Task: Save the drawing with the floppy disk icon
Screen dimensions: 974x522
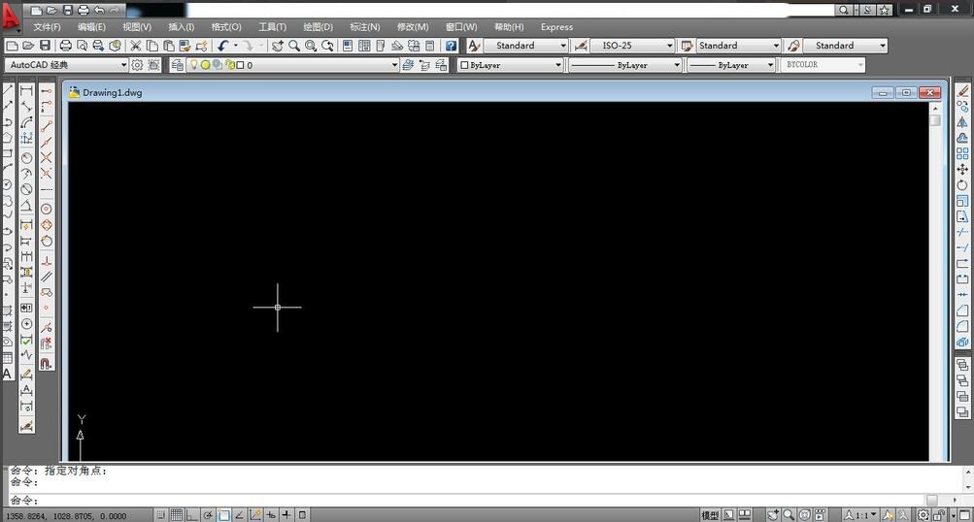Action: point(45,46)
